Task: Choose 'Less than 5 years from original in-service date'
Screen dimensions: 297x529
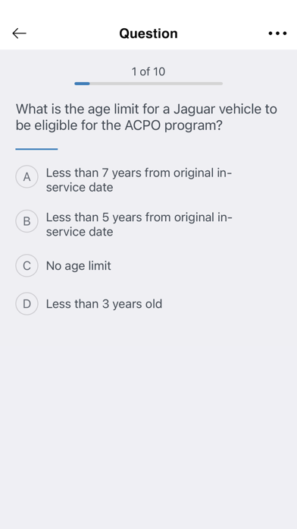Action: tap(139, 224)
